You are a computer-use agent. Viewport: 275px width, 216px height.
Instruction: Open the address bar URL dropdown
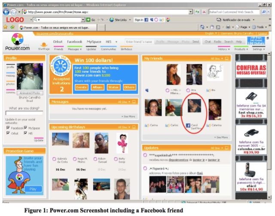point(191,12)
